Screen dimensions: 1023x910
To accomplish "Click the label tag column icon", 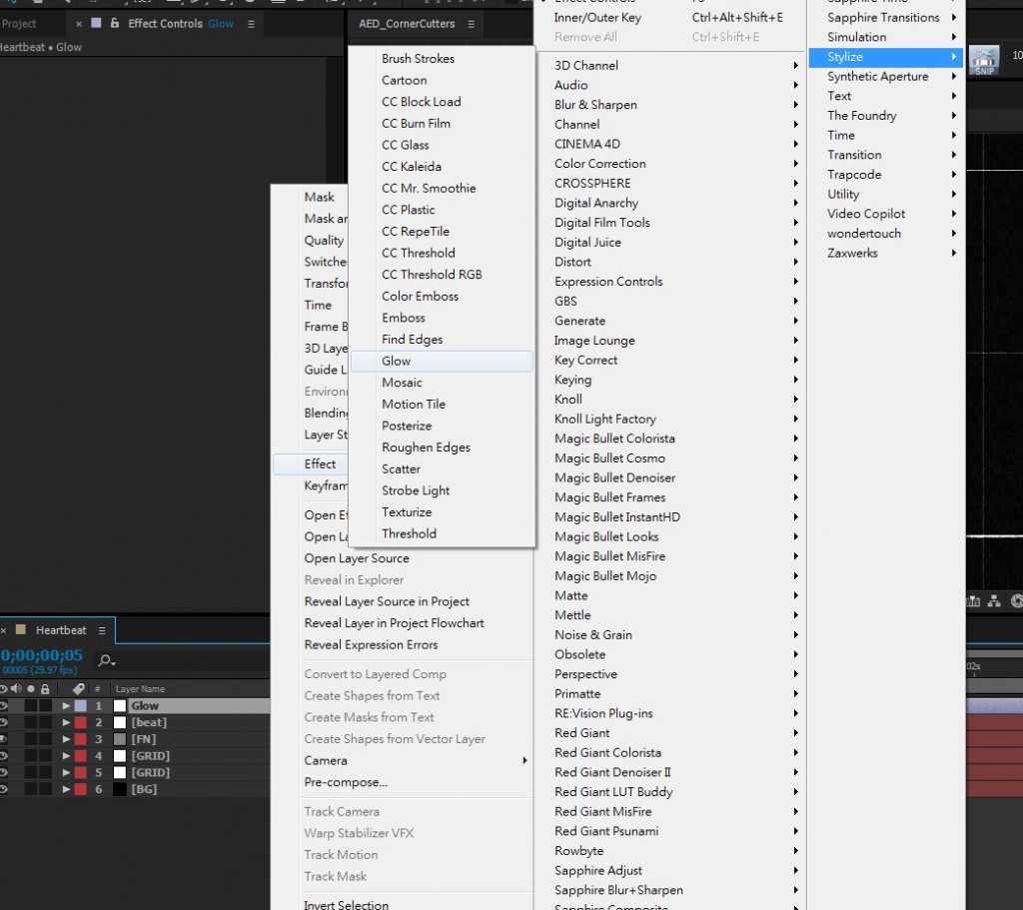I will (x=79, y=689).
